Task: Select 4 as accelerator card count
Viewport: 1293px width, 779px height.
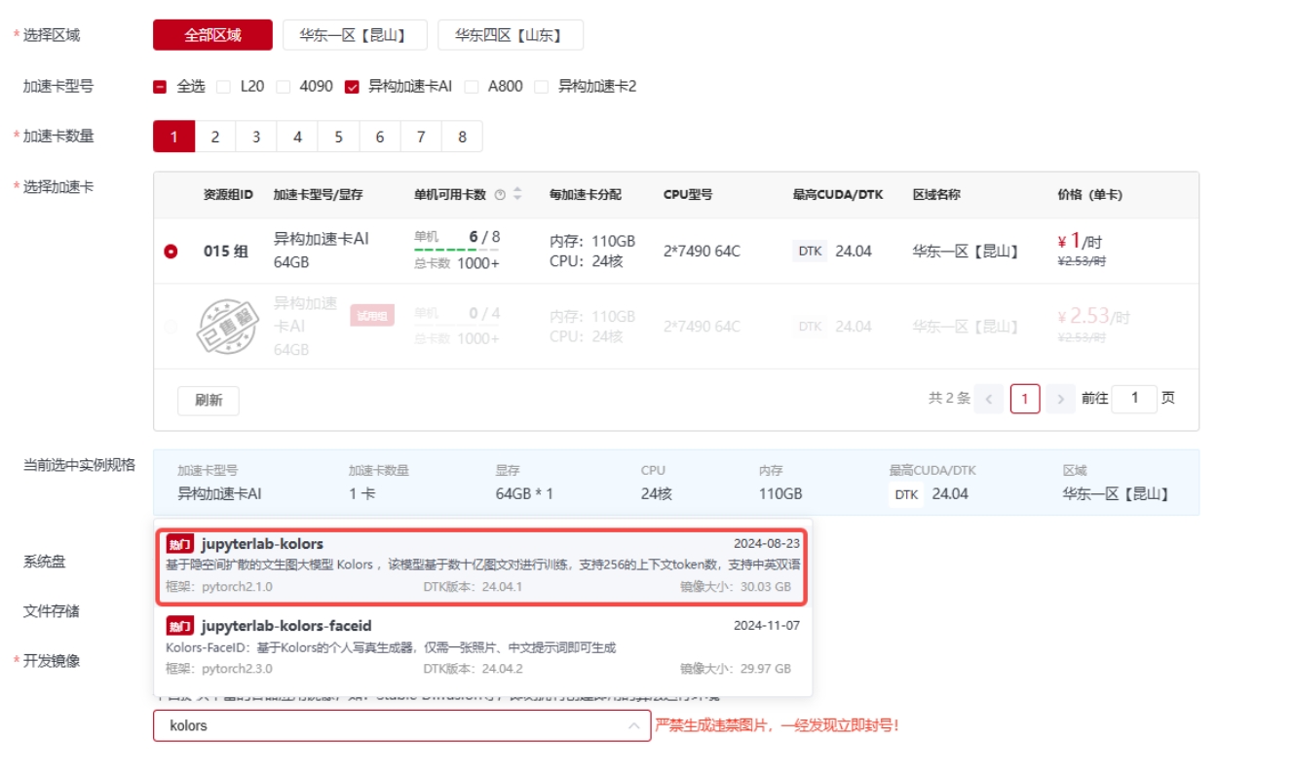Action: (x=297, y=136)
